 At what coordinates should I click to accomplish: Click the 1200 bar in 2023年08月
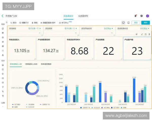pos(134,90)
